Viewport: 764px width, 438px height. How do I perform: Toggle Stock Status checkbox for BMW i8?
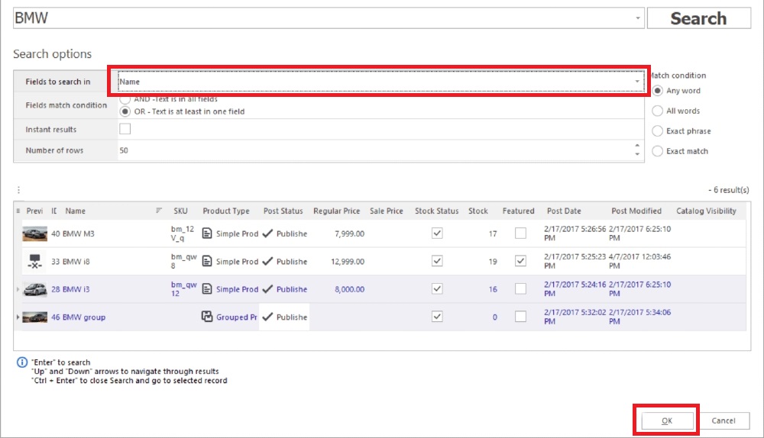pos(437,261)
